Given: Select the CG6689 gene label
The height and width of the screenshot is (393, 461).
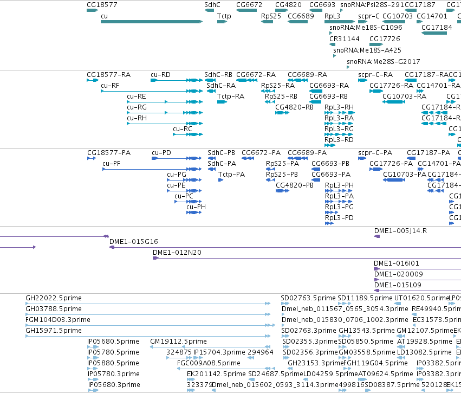Looking at the screenshot, I should point(301,16).
